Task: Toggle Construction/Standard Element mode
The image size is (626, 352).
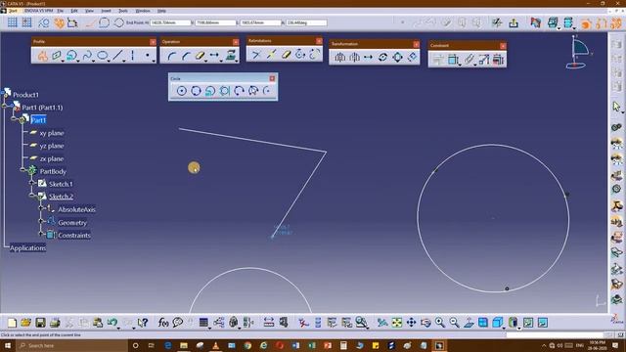Action: click(43, 22)
